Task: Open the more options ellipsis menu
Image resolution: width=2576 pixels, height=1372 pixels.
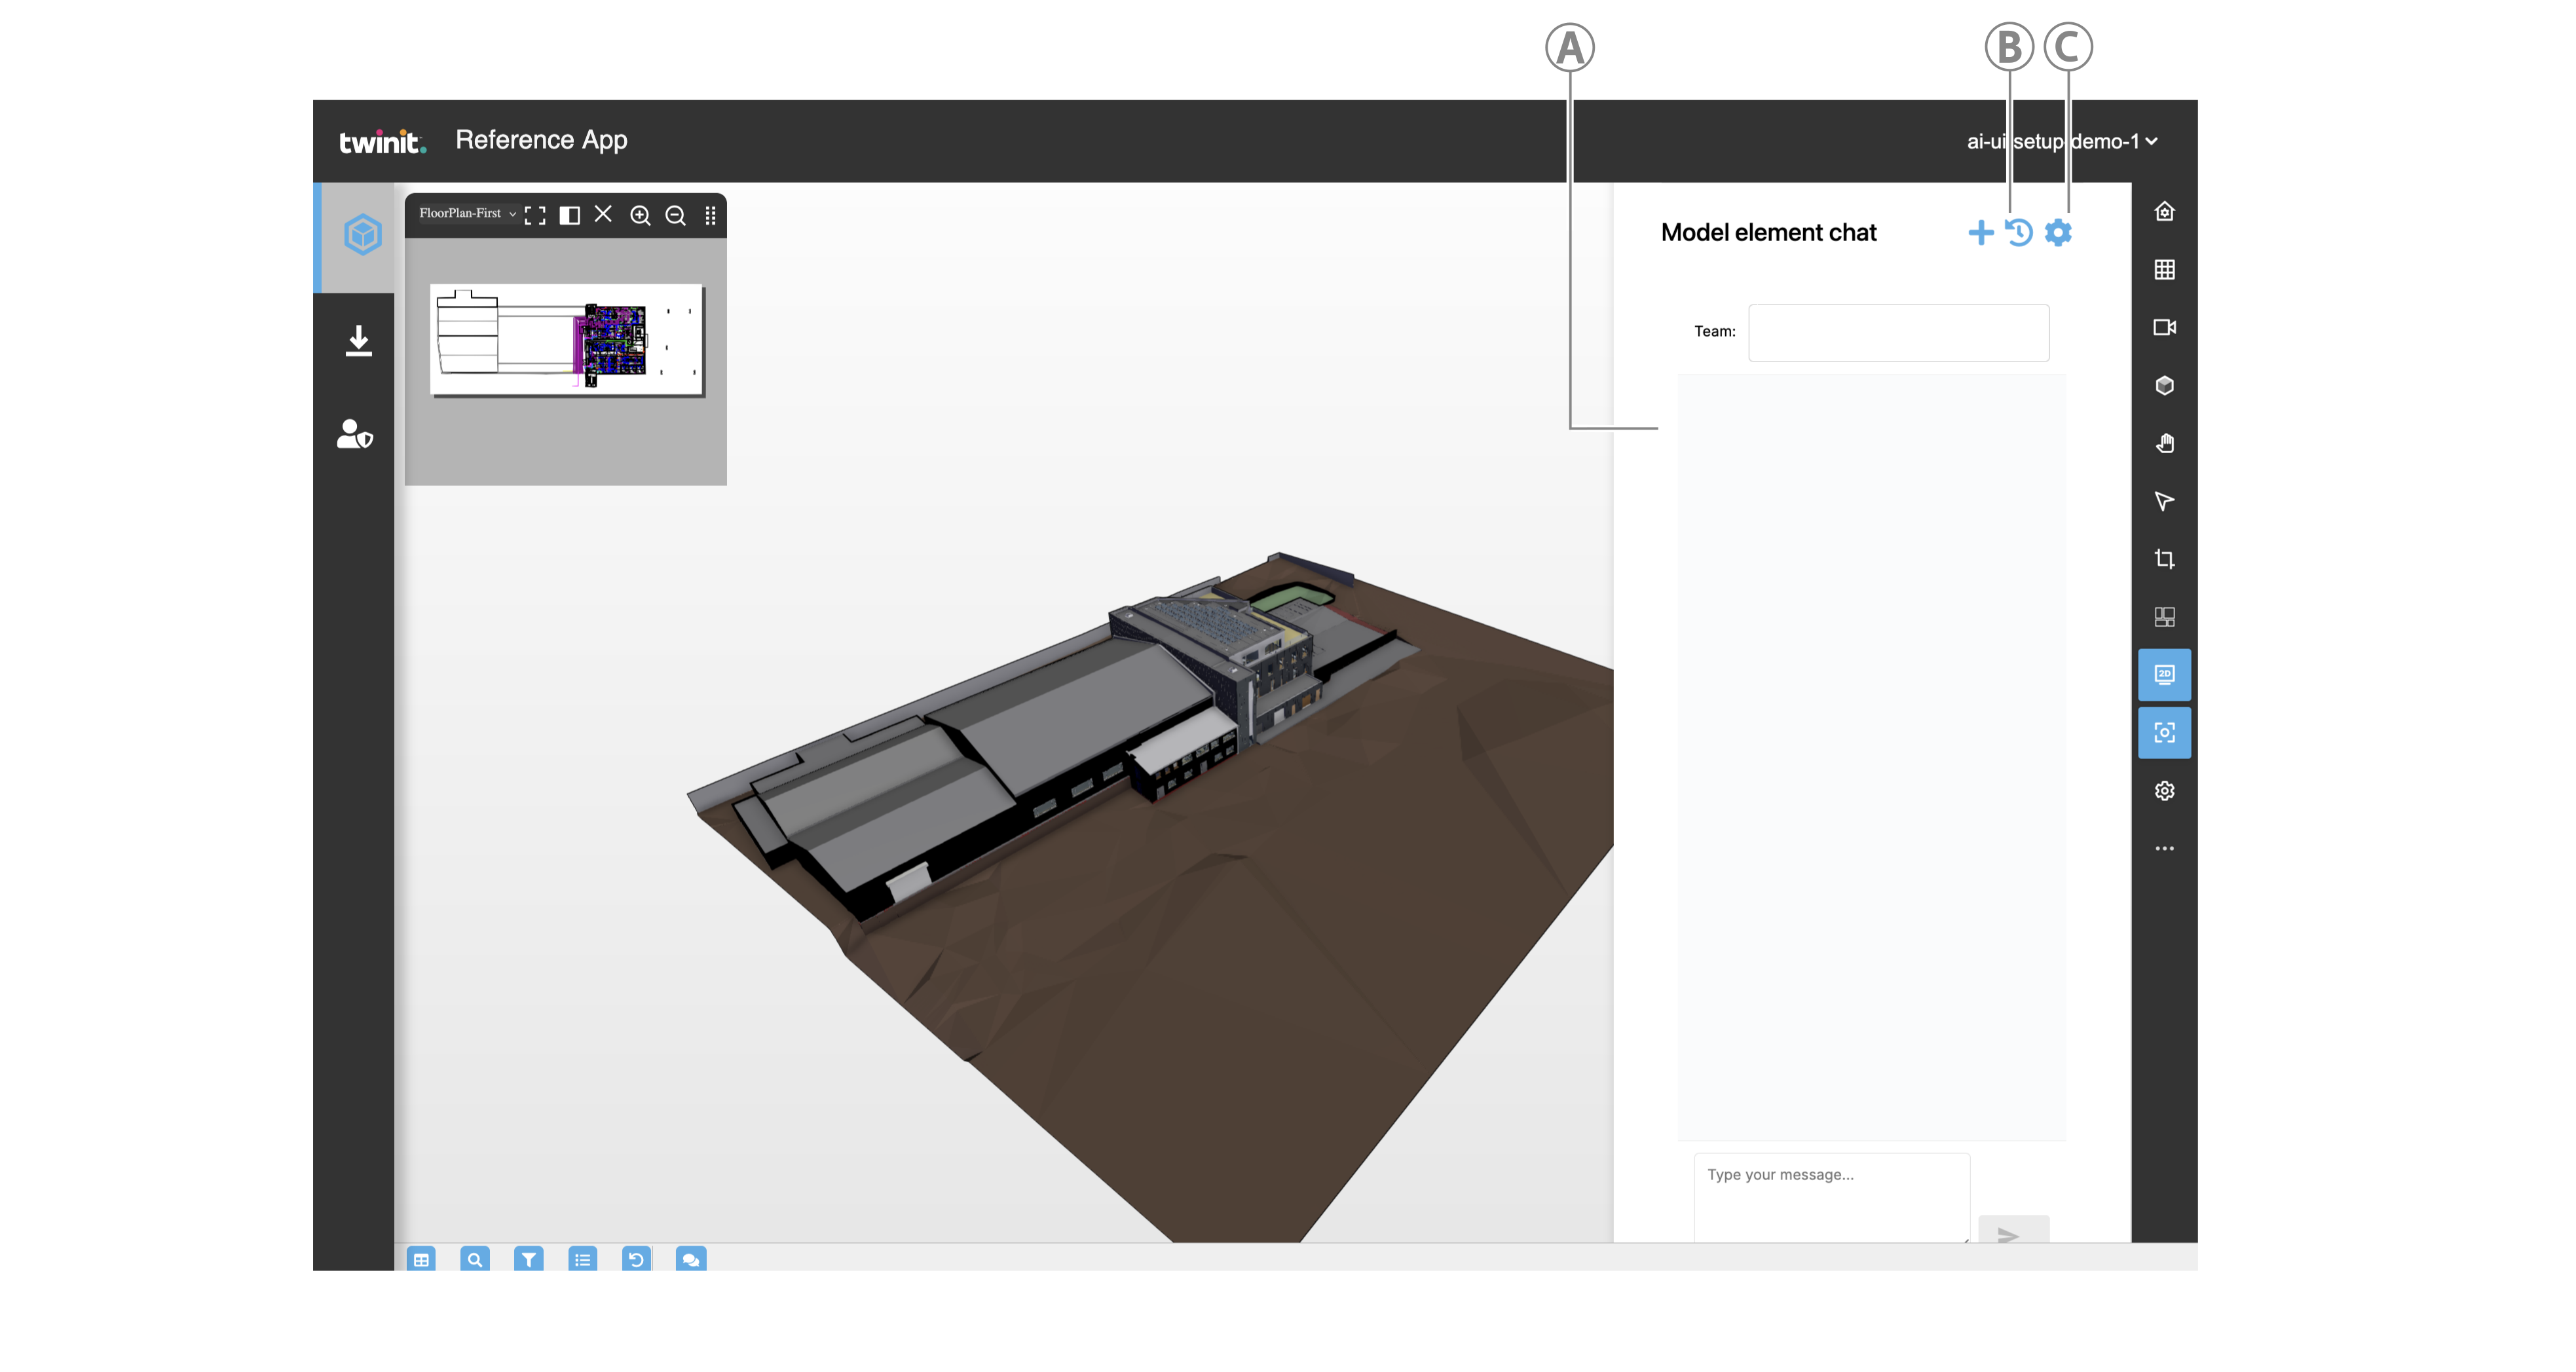Action: tap(2164, 849)
